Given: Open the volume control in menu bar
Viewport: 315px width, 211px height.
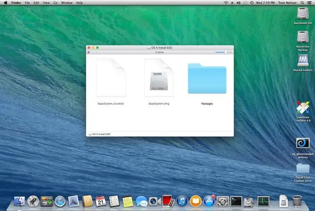Looking at the screenshot, I should point(238,3).
